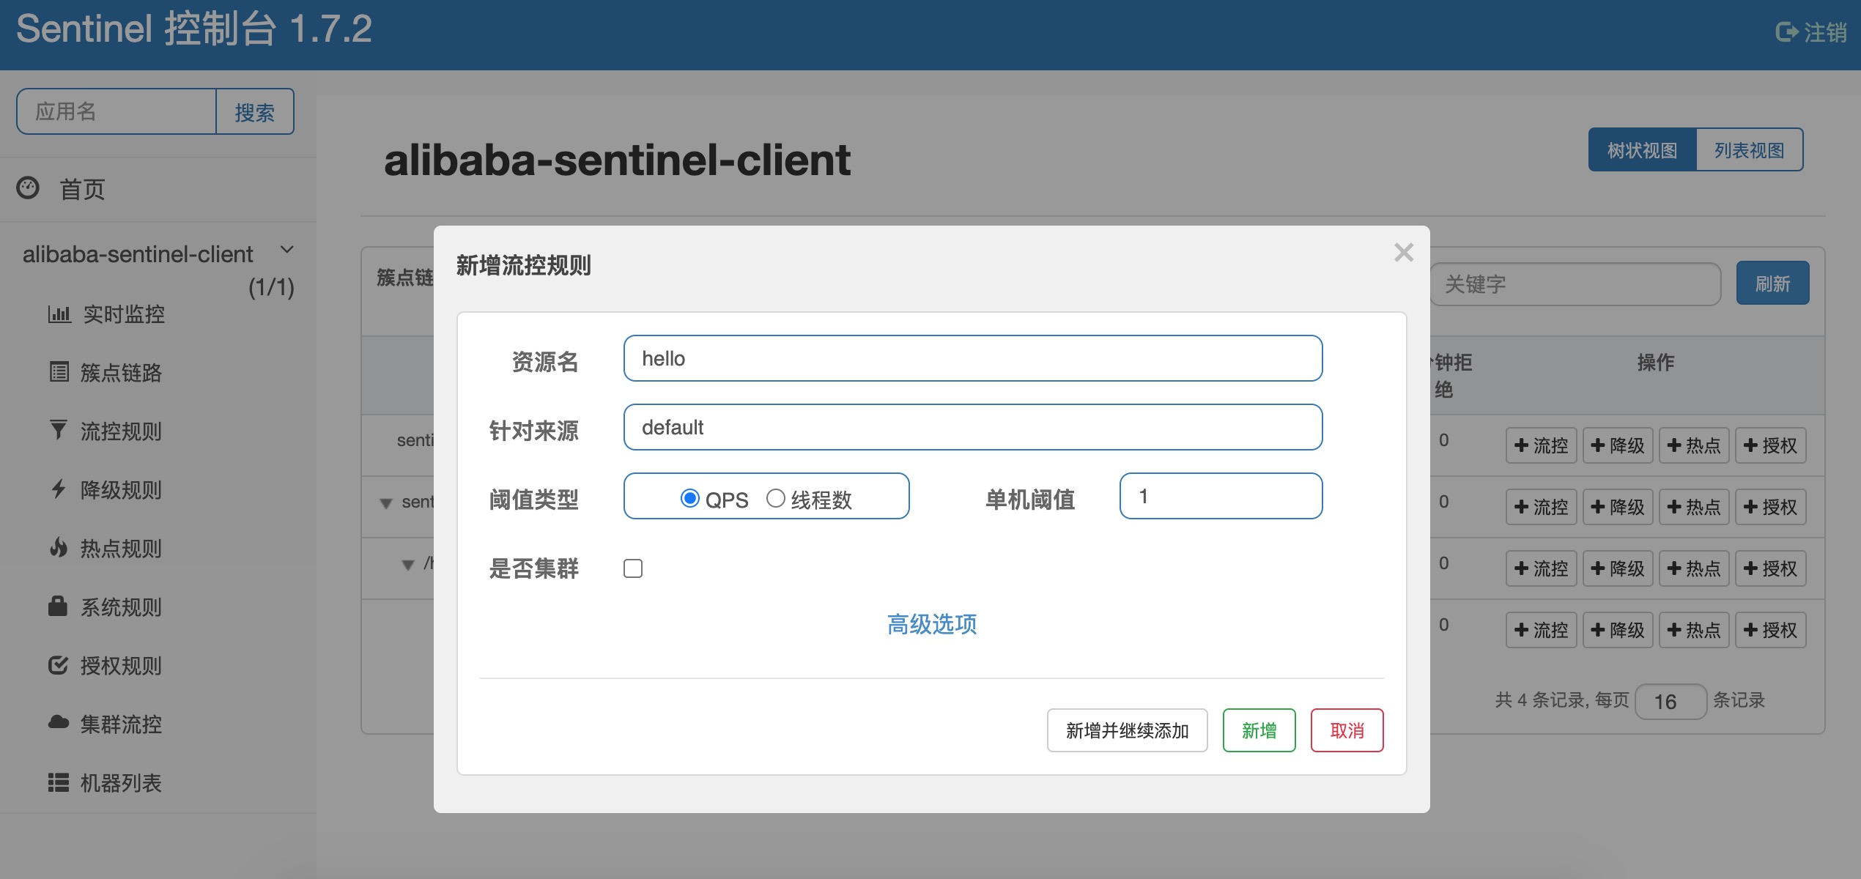Expand 高级选项 advanced options
This screenshot has width=1861, height=879.
click(x=931, y=624)
